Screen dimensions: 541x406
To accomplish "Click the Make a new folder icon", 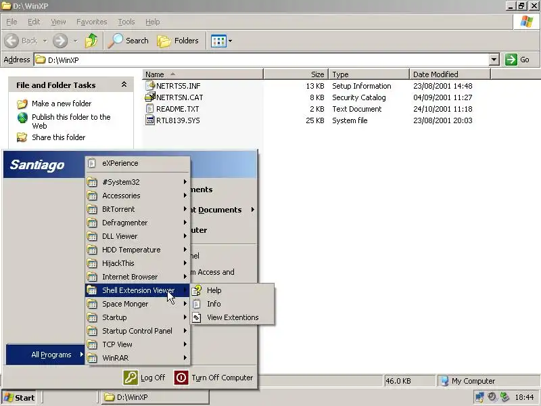I will point(22,104).
